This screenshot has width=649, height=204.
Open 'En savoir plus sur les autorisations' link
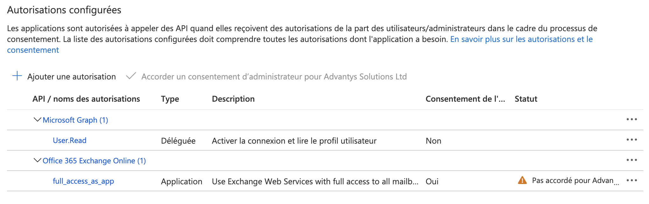(521, 39)
